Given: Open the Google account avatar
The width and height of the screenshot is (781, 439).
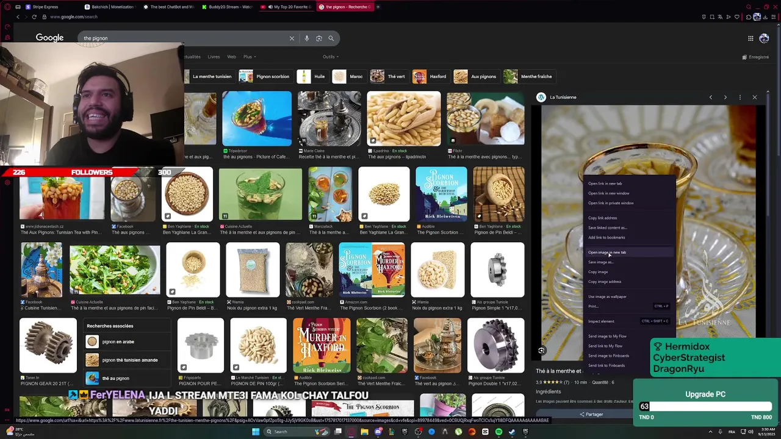Looking at the screenshot, I should 764,38.
